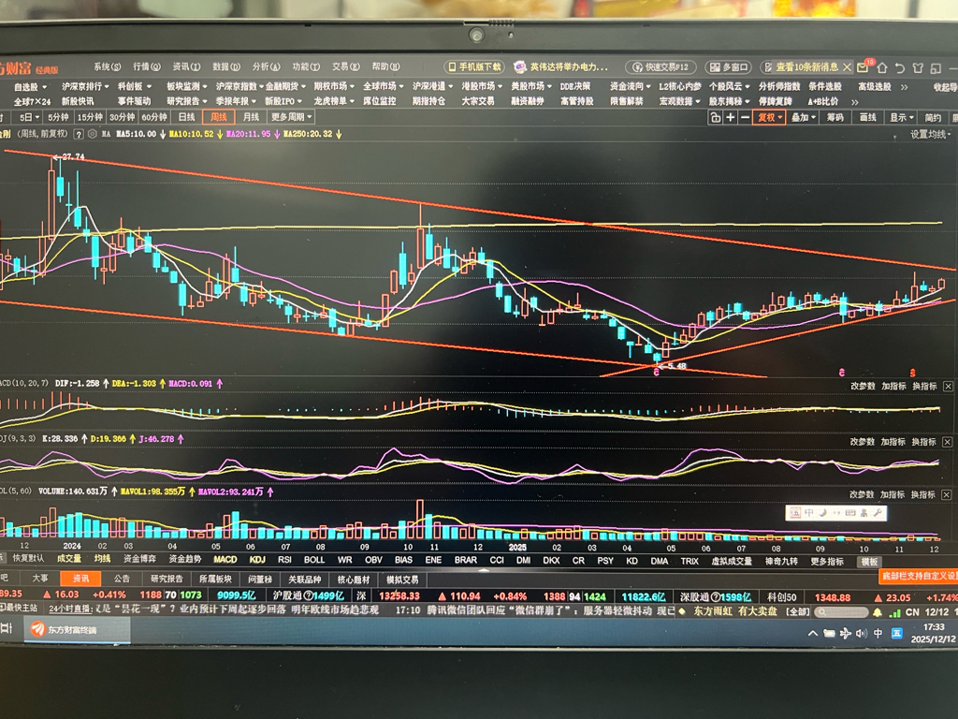The height and width of the screenshot is (719, 958).
Task: Click the tray battery icon
Action: [829, 634]
